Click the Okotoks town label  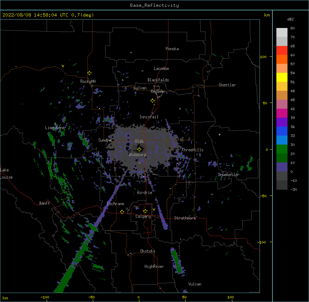(148, 251)
